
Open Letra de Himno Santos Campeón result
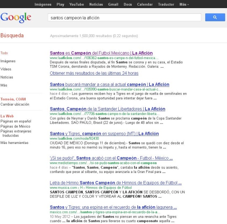[116, 183]
